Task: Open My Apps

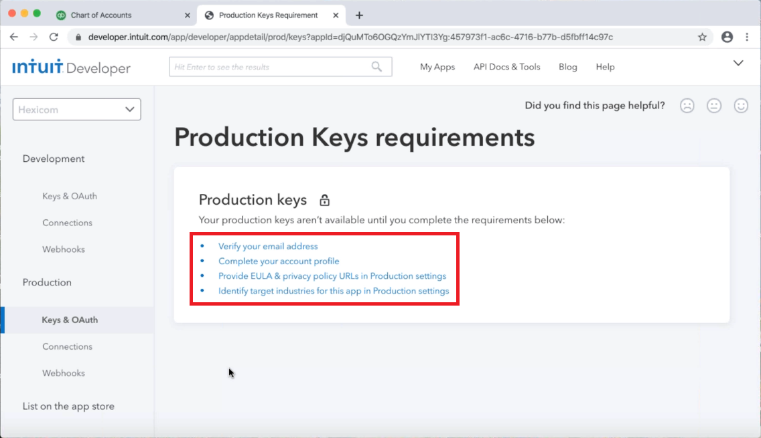Action: pos(437,67)
